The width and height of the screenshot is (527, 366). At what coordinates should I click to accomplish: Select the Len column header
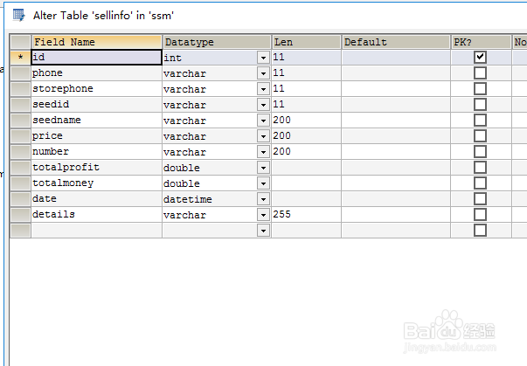306,42
